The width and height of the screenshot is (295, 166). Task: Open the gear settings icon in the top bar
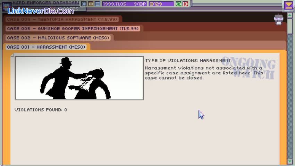[84, 3]
